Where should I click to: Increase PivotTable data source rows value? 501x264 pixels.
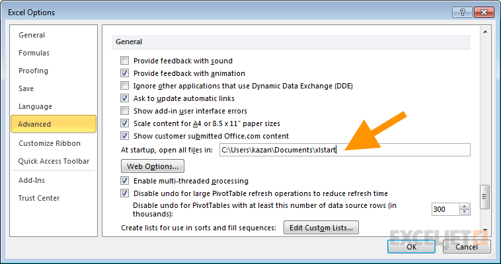coord(465,207)
